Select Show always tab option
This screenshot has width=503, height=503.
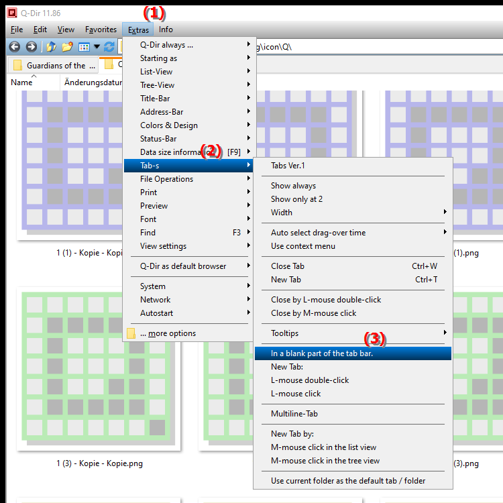pyautogui.click(x=353, y=186)
